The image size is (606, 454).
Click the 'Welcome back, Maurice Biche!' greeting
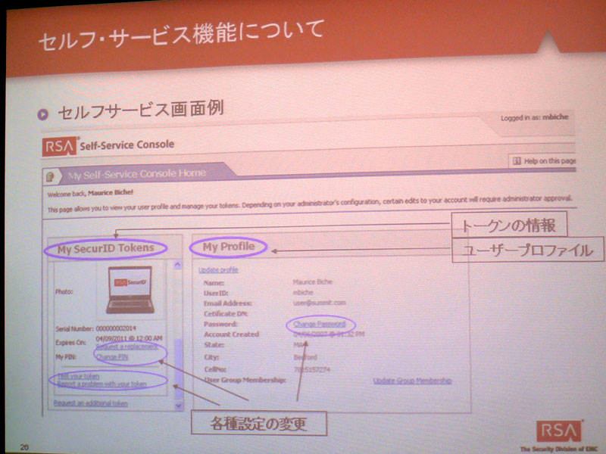90,193
